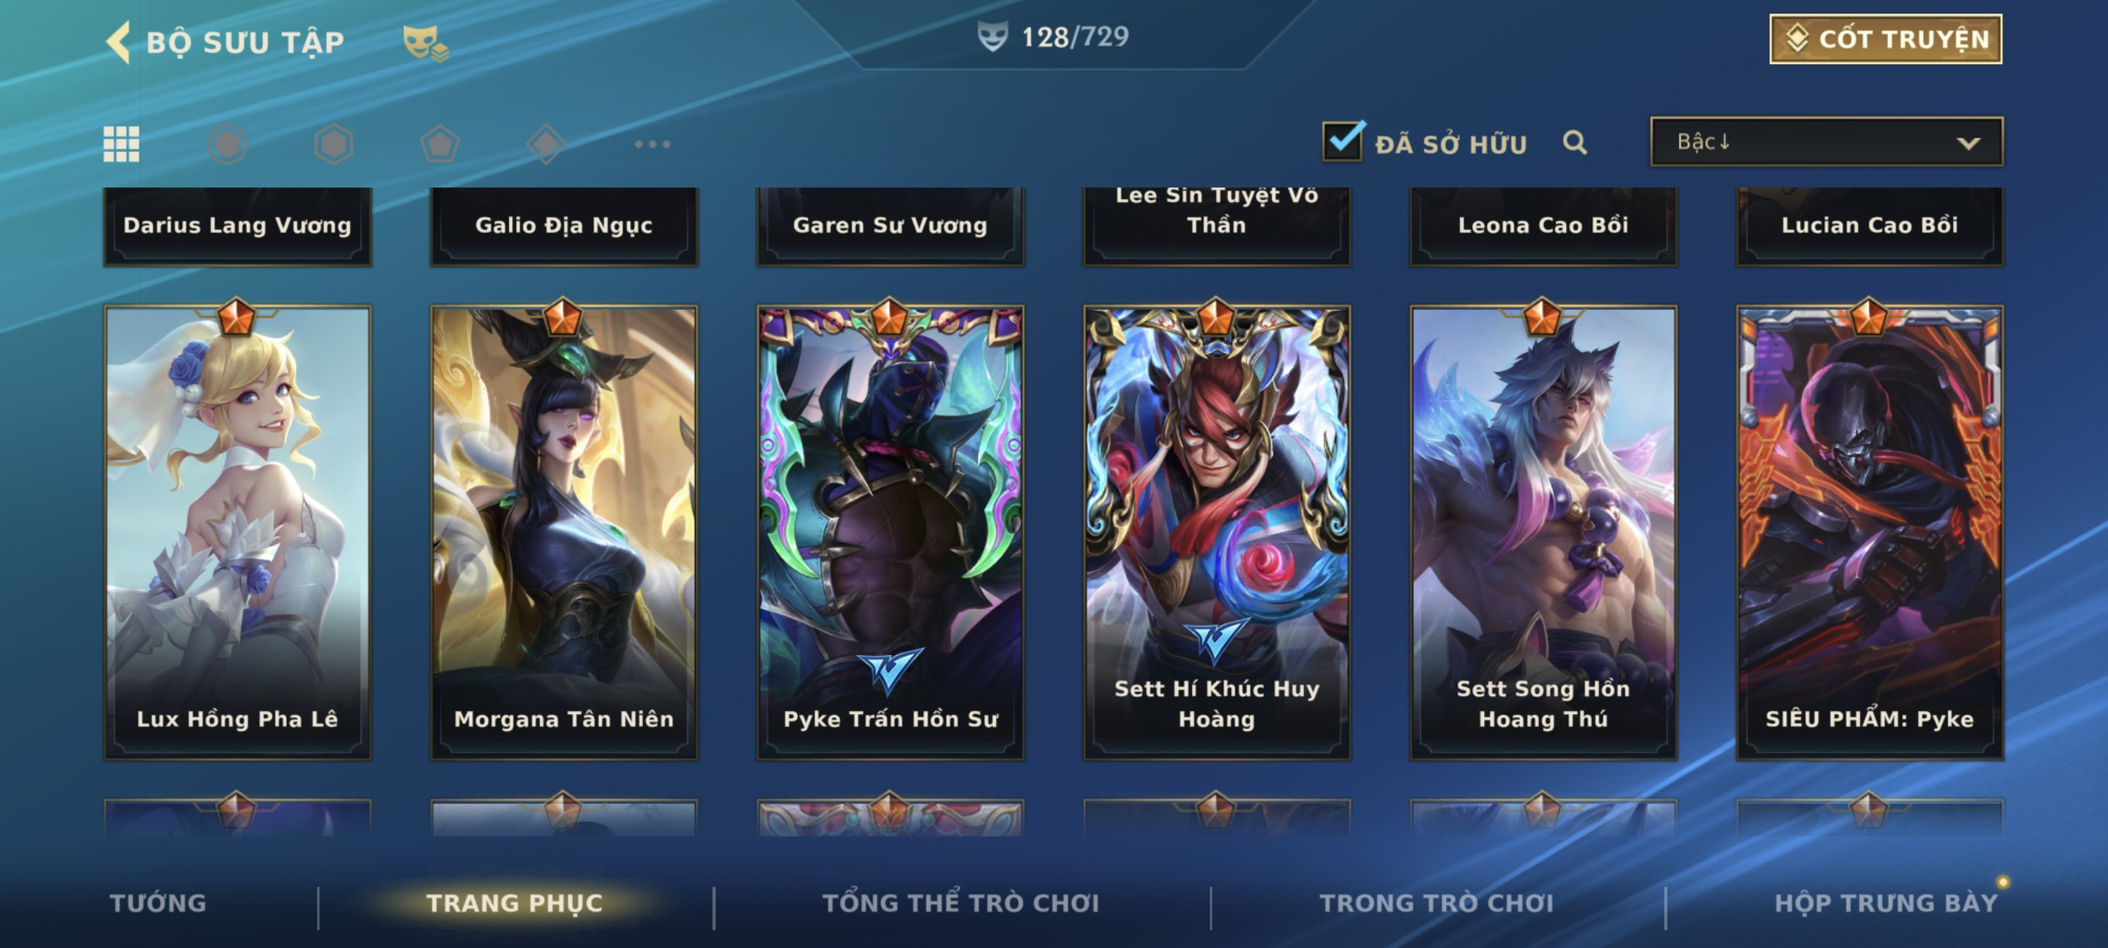Screen dimensions: 2108x948
Task: Expand sorting with the dropdown chevron arrow
Action: point(1968,143)
